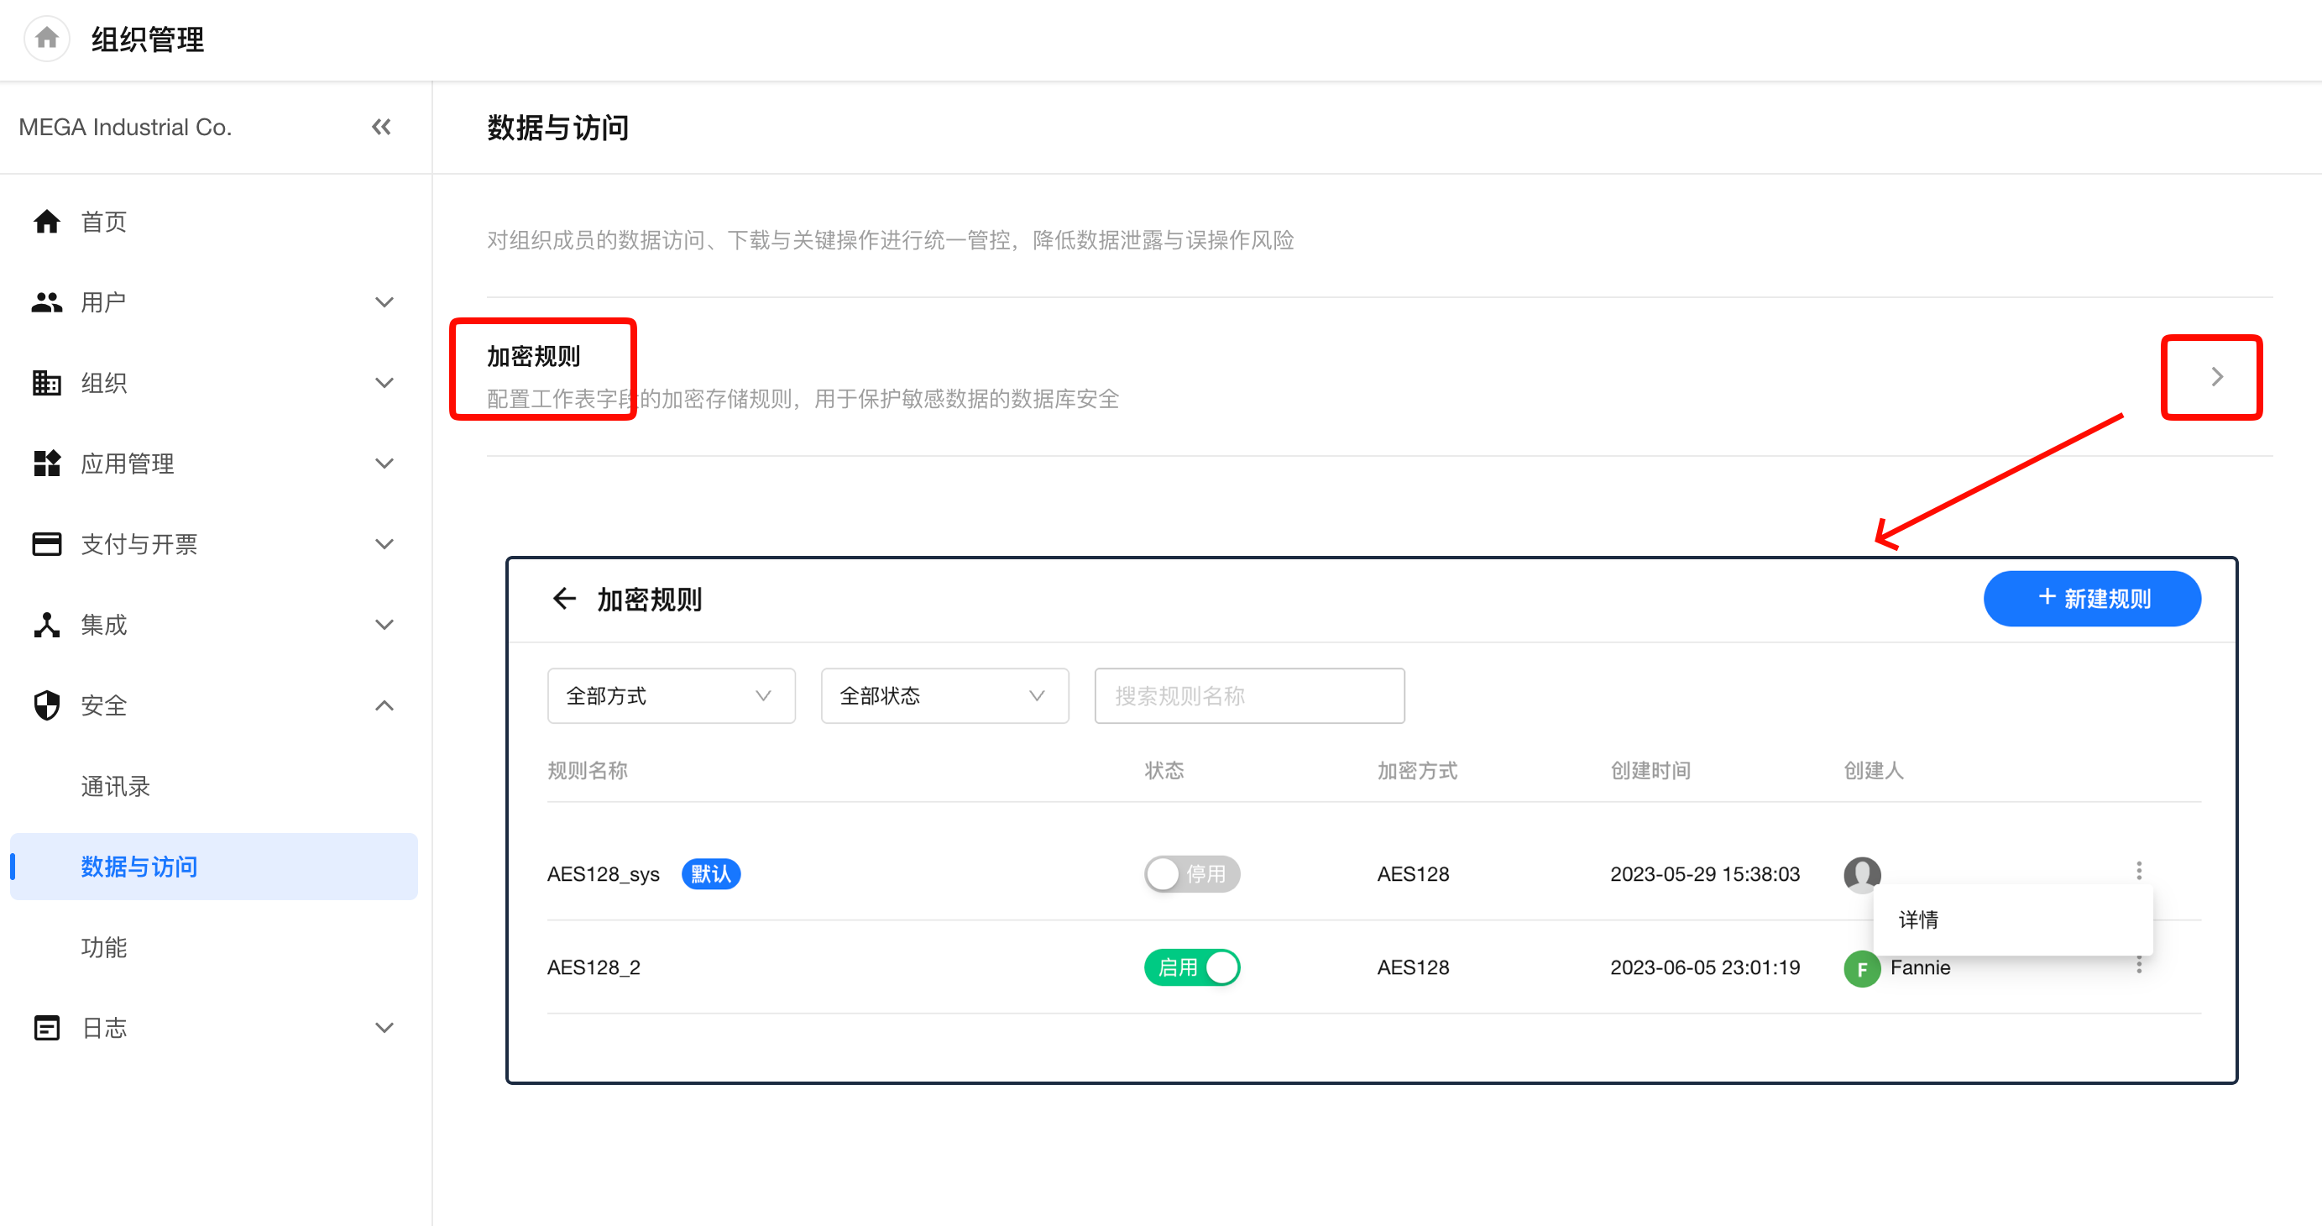This screenshot has height=1226, width=2322.
Task: Click the home icon in top header
Action: coord(47,39)
